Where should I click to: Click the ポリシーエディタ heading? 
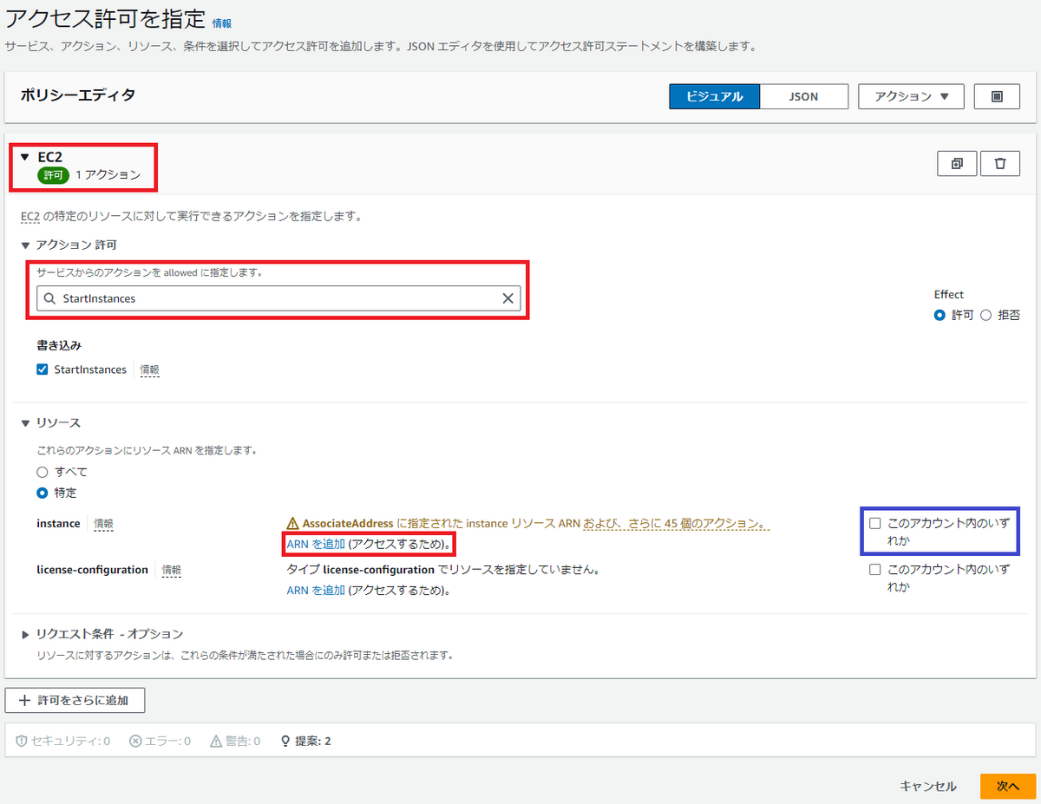pyautogui.click(x=78, y=95)
